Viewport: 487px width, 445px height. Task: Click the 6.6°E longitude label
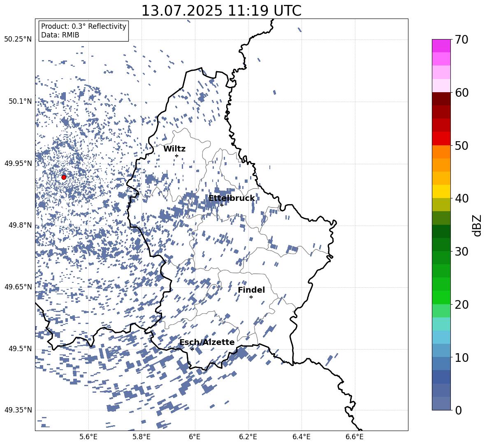point(355,437)
